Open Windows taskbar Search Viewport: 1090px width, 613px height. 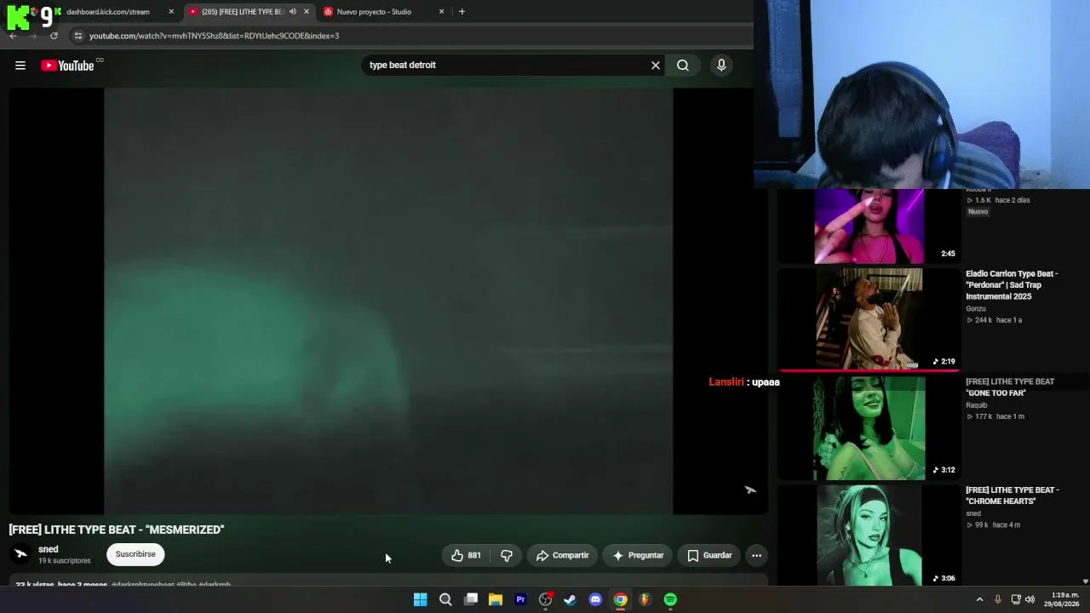click(445, 599)
